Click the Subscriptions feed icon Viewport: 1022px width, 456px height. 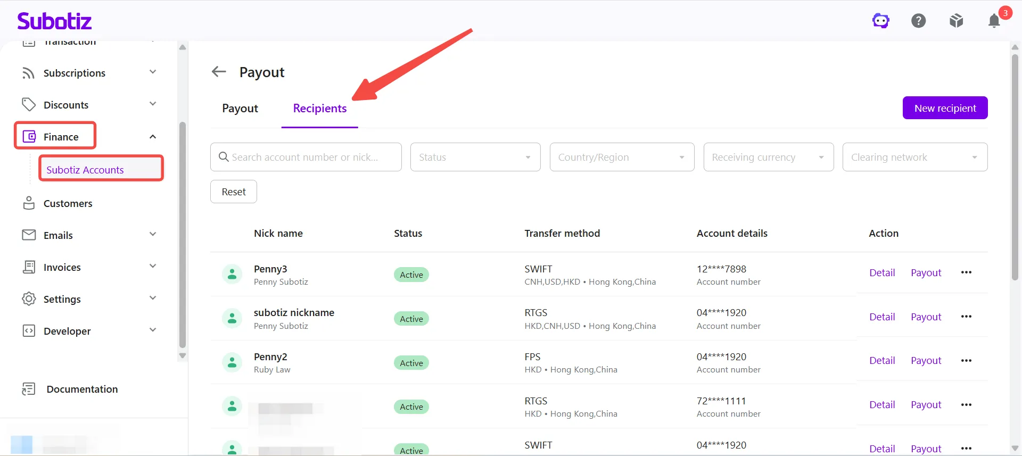29,73
